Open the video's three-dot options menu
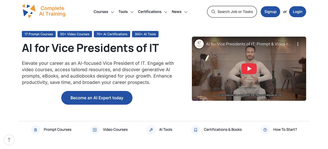The image size is (328, 149). (x=298, y=44)
